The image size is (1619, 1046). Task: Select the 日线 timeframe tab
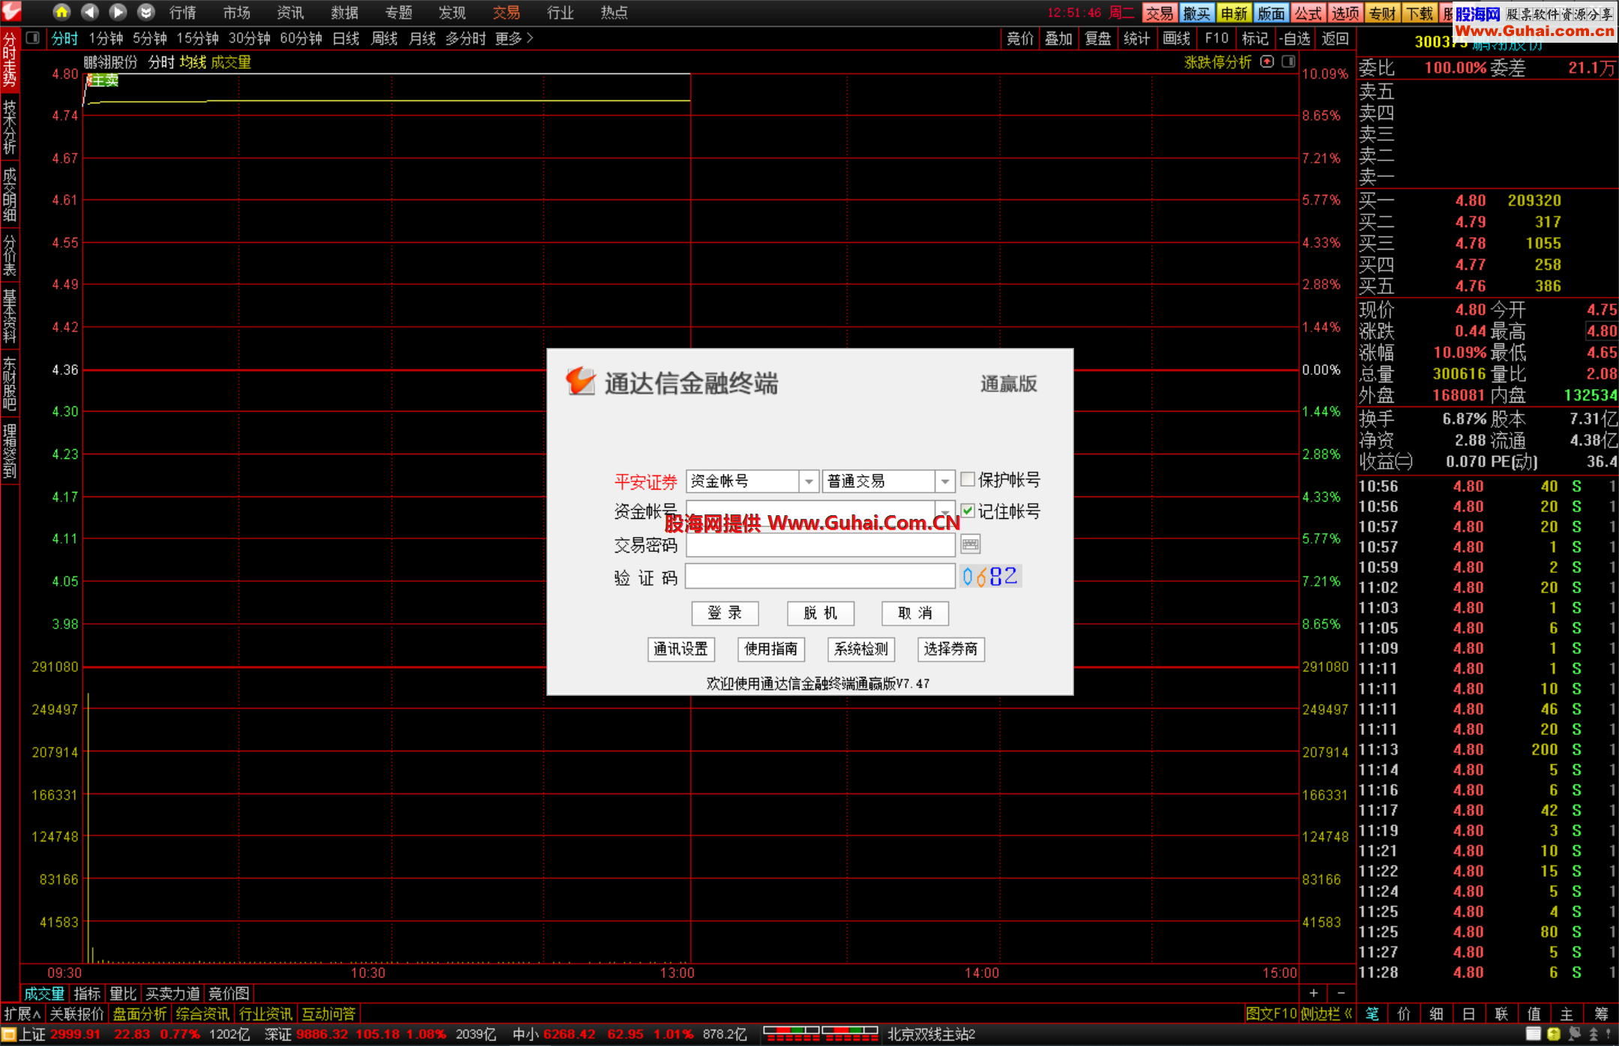click(x=346, y=38)
